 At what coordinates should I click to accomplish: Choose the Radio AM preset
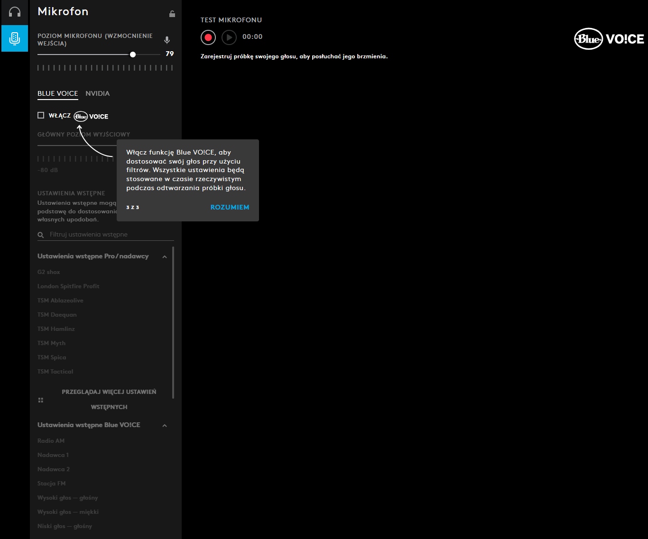tap(51, 441)
